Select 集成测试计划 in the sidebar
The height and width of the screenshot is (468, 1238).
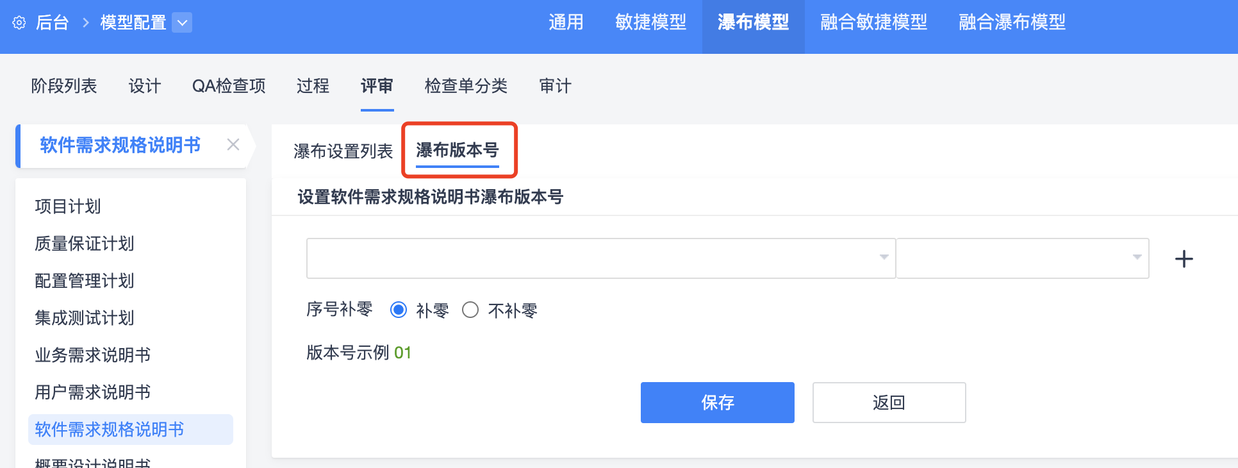pyautogui.click(x=85, y=318)
